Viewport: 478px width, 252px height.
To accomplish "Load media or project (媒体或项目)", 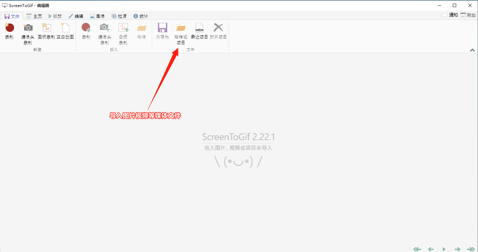I will tap(181, 34).
